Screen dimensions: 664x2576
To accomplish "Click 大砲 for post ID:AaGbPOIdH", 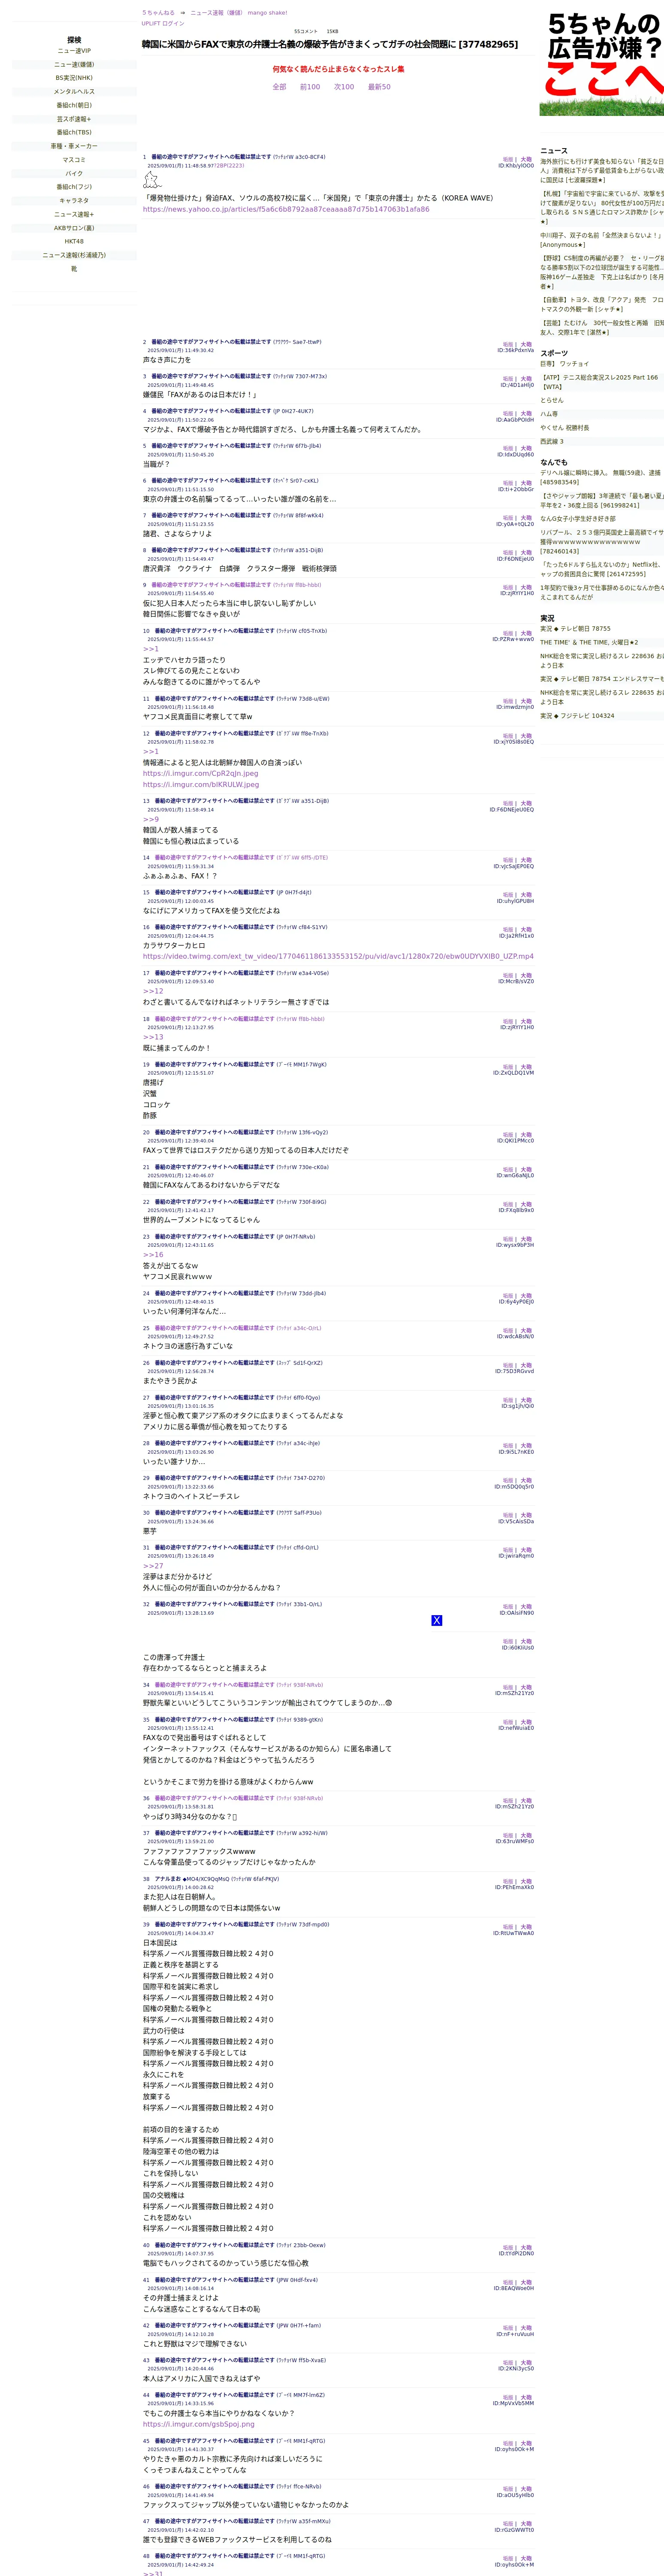I will 526,414.
